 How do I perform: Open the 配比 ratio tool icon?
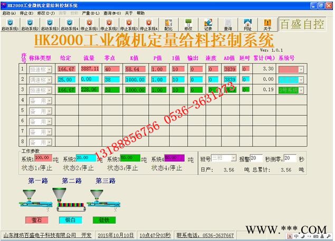coord(168,25)
